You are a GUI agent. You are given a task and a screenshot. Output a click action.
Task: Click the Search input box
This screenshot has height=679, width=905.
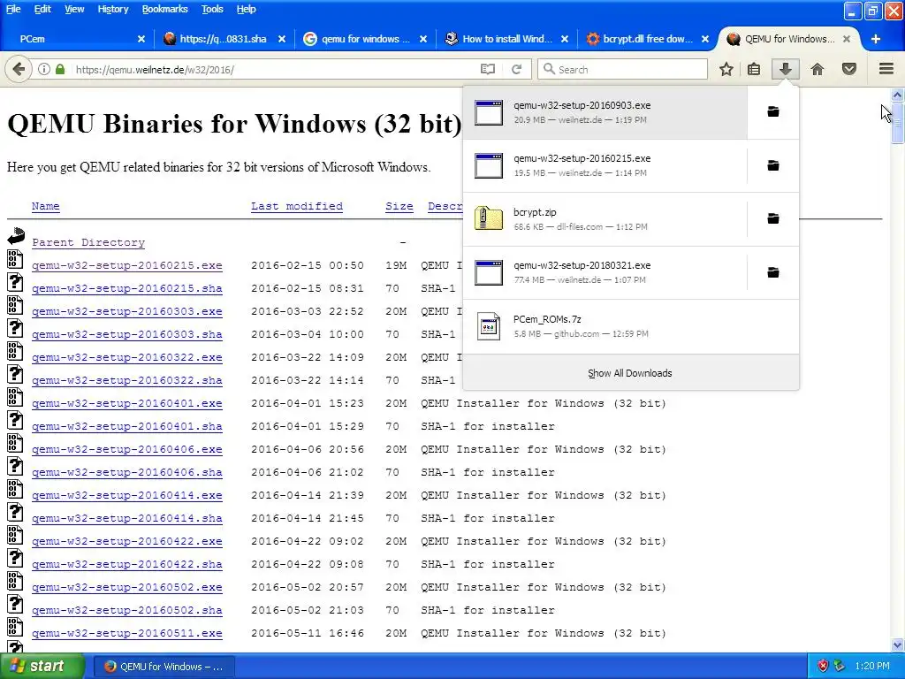coord(623,69)
